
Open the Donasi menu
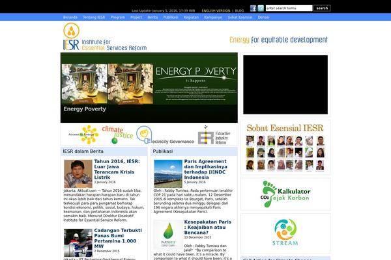pos(263,17)
